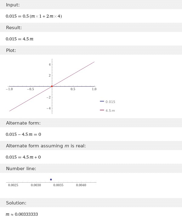Screen dimensions: 182x223
Task: Click the blue point on the number line
Action: click(51, 180)
